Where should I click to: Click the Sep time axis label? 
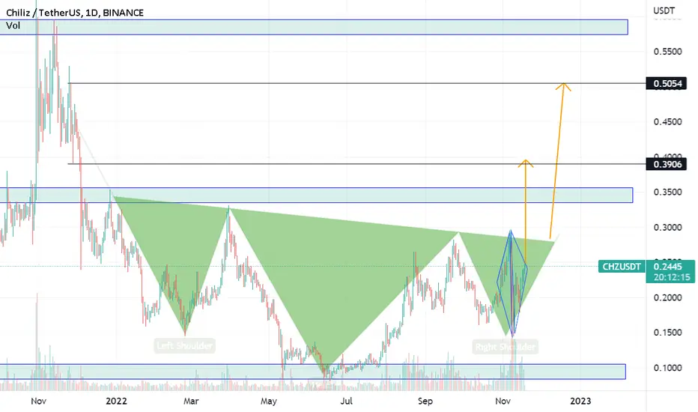(425, 401)
